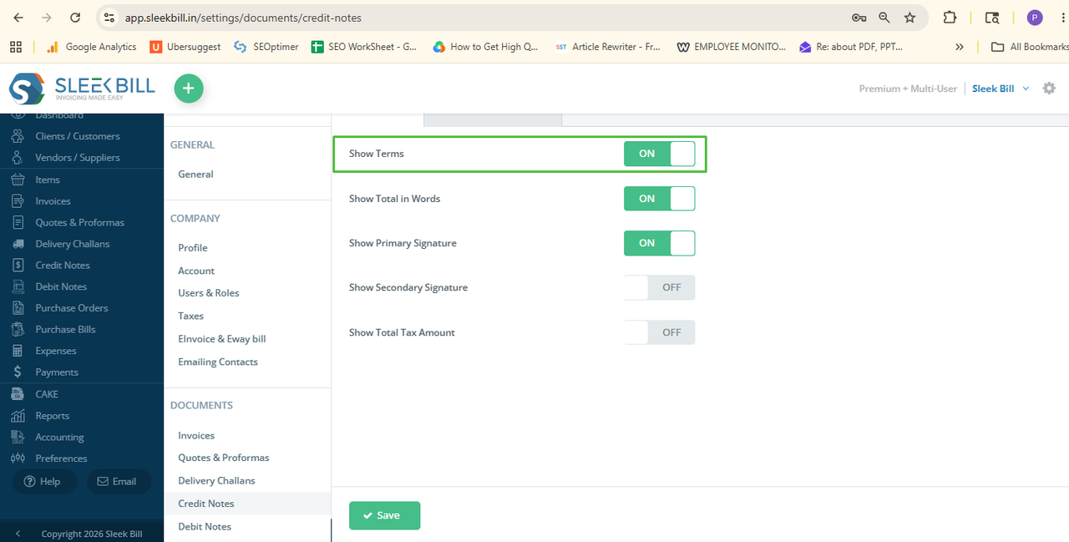Click the Credit Notes sidebar icon
The width and height of the screenshot is (1069, 542).
click(18, 266)
